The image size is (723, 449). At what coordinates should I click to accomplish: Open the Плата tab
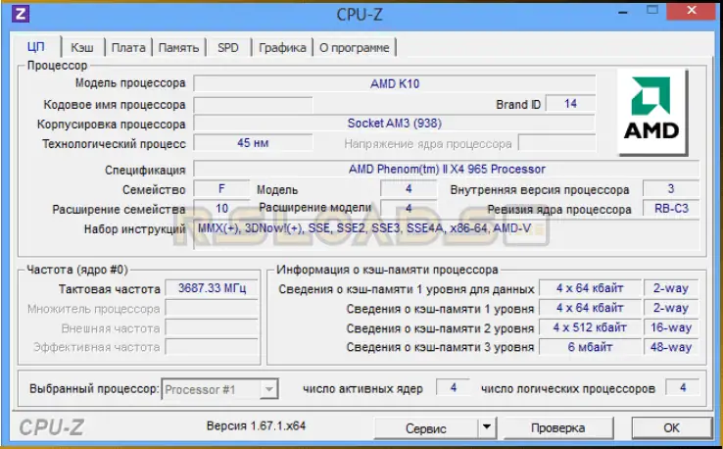pos(128,47)
